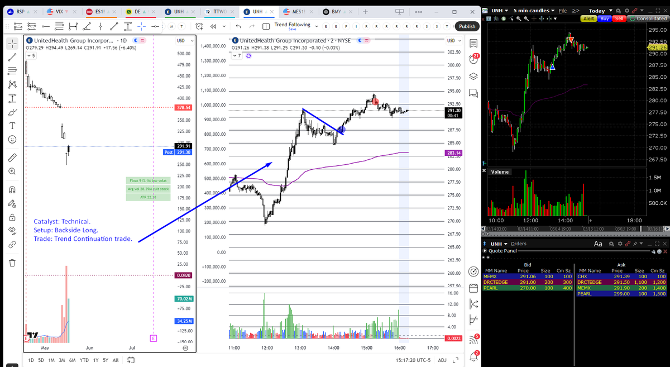Toggle stay in drawing mode
This screenshot has width=670, height=367.
click(x=12, y=203)
